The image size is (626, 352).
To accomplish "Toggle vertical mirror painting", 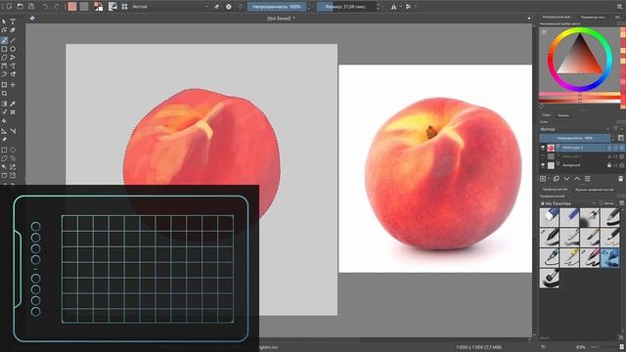I will (x=409, y=7).
